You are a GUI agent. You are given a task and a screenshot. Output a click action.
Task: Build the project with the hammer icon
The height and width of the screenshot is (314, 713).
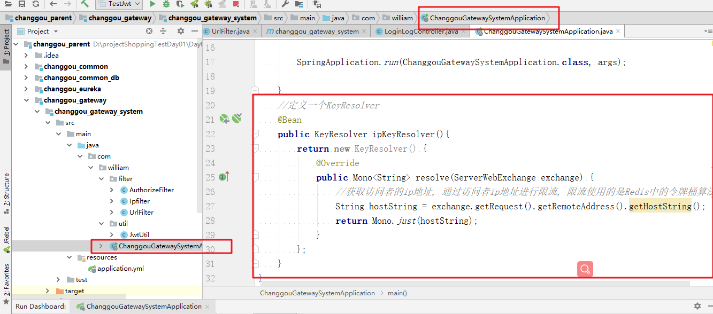85,4
